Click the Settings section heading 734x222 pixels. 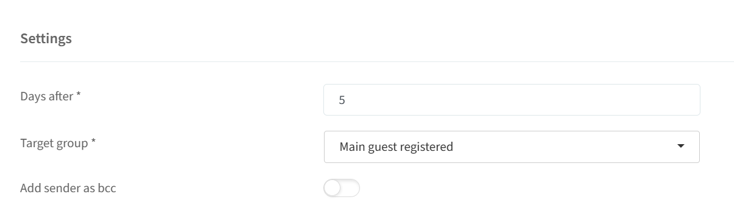46,38
